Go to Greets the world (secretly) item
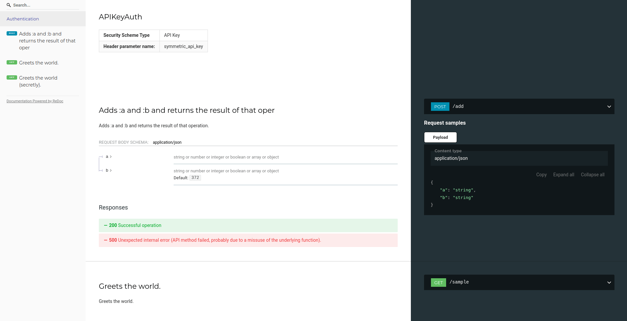Image resolution: width=627 pixels, height=321 pixels. (x=38, y=81)
